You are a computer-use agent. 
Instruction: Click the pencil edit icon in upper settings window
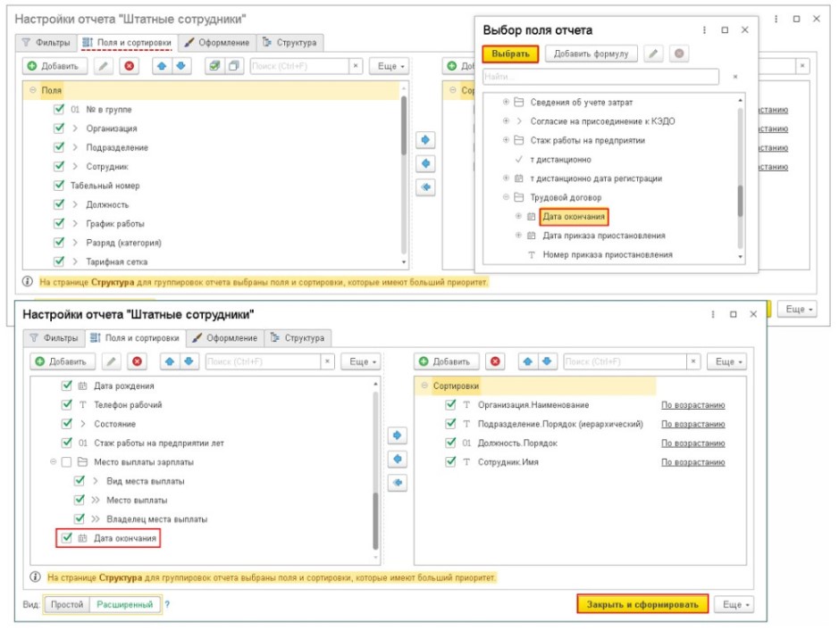click(104, 66)
